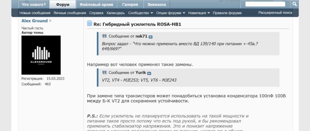Open original post via arrow next to nsk71
The image size is (310, 131).
(151, 37)
